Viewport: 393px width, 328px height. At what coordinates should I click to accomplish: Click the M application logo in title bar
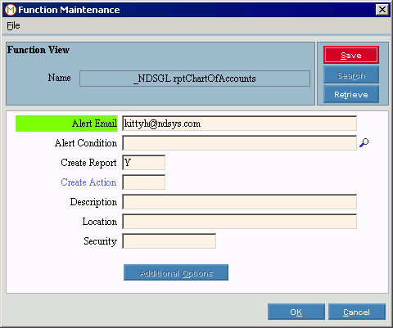tap(11, 10)
